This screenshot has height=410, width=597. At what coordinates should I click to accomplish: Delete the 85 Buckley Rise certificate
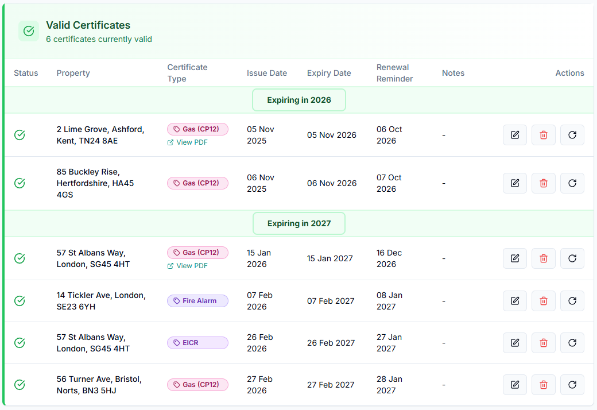544,183
